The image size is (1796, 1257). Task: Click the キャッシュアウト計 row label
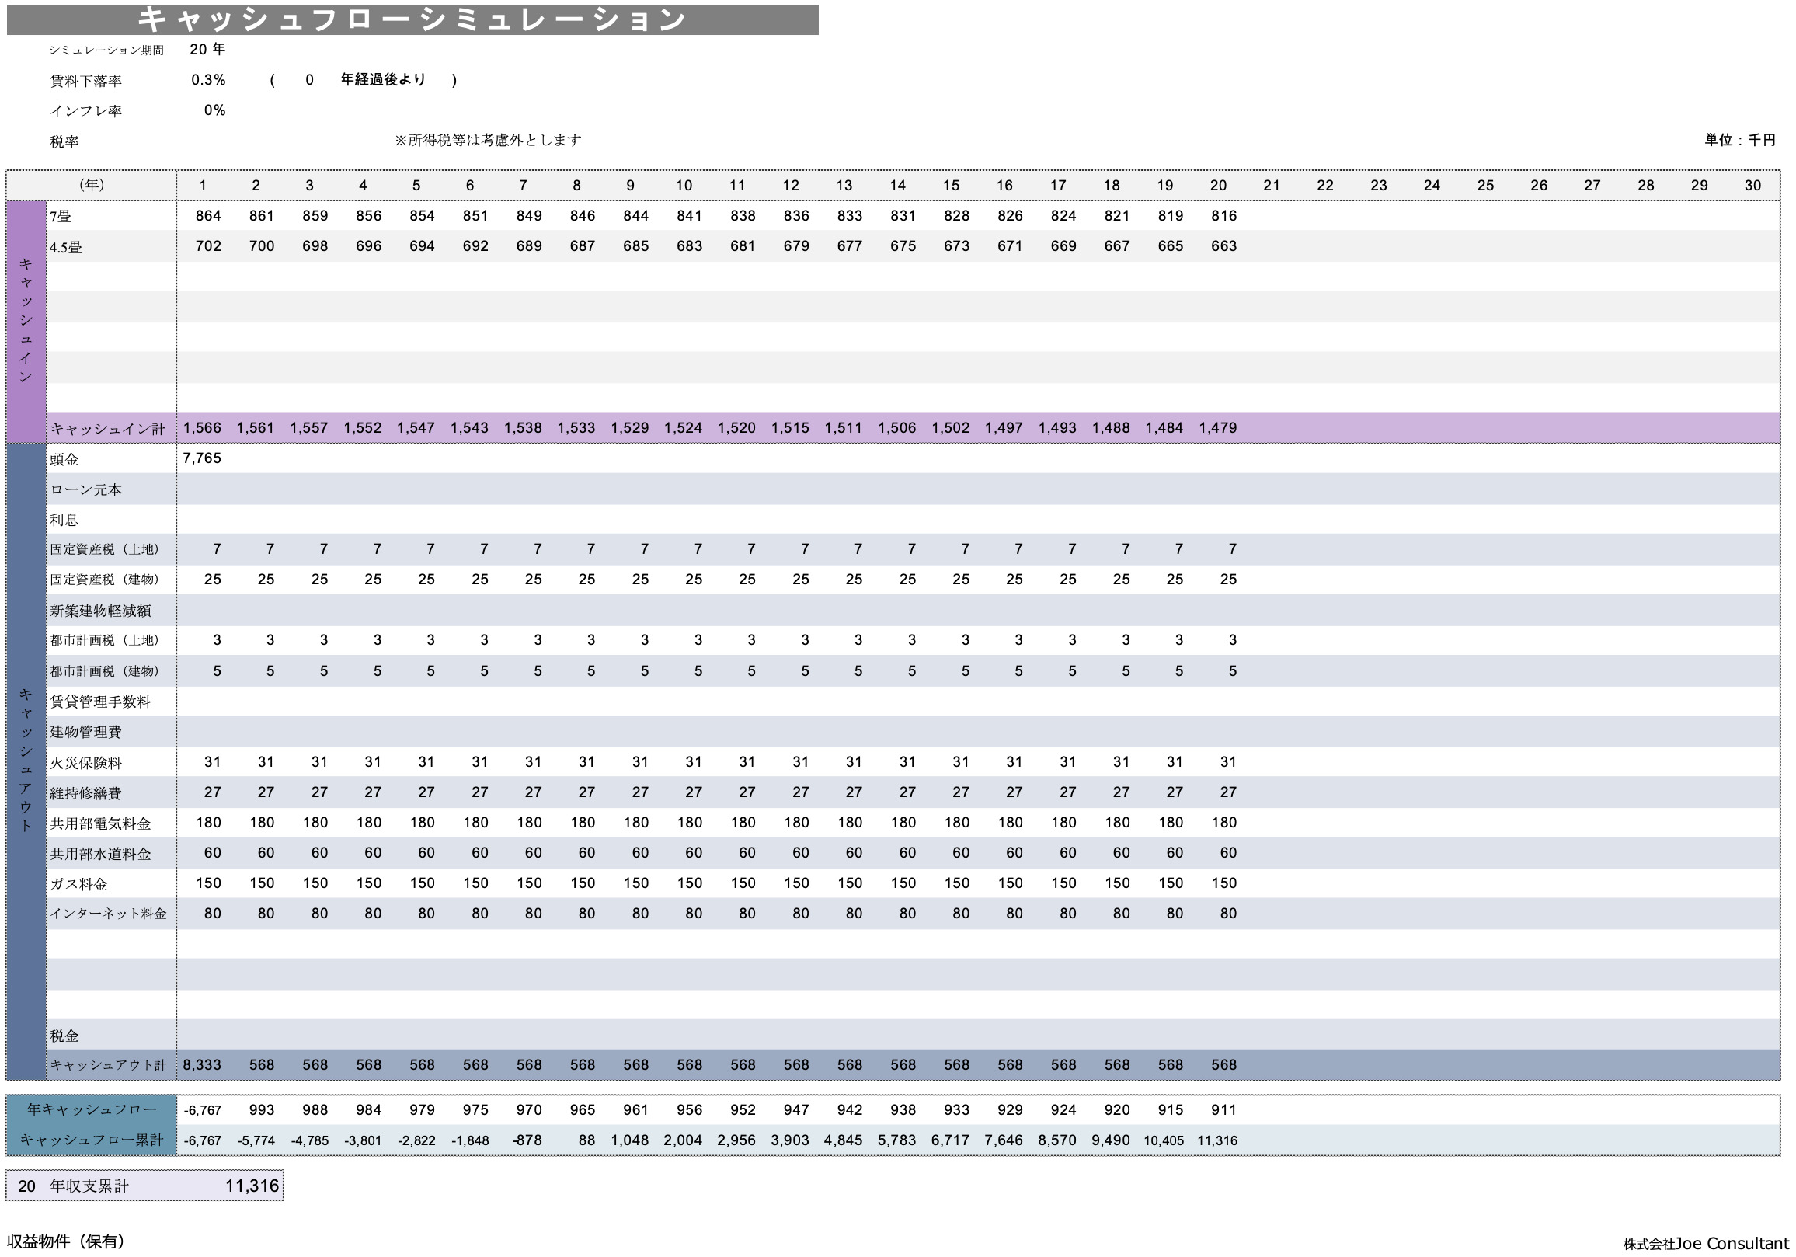[x=108, y=1065]
